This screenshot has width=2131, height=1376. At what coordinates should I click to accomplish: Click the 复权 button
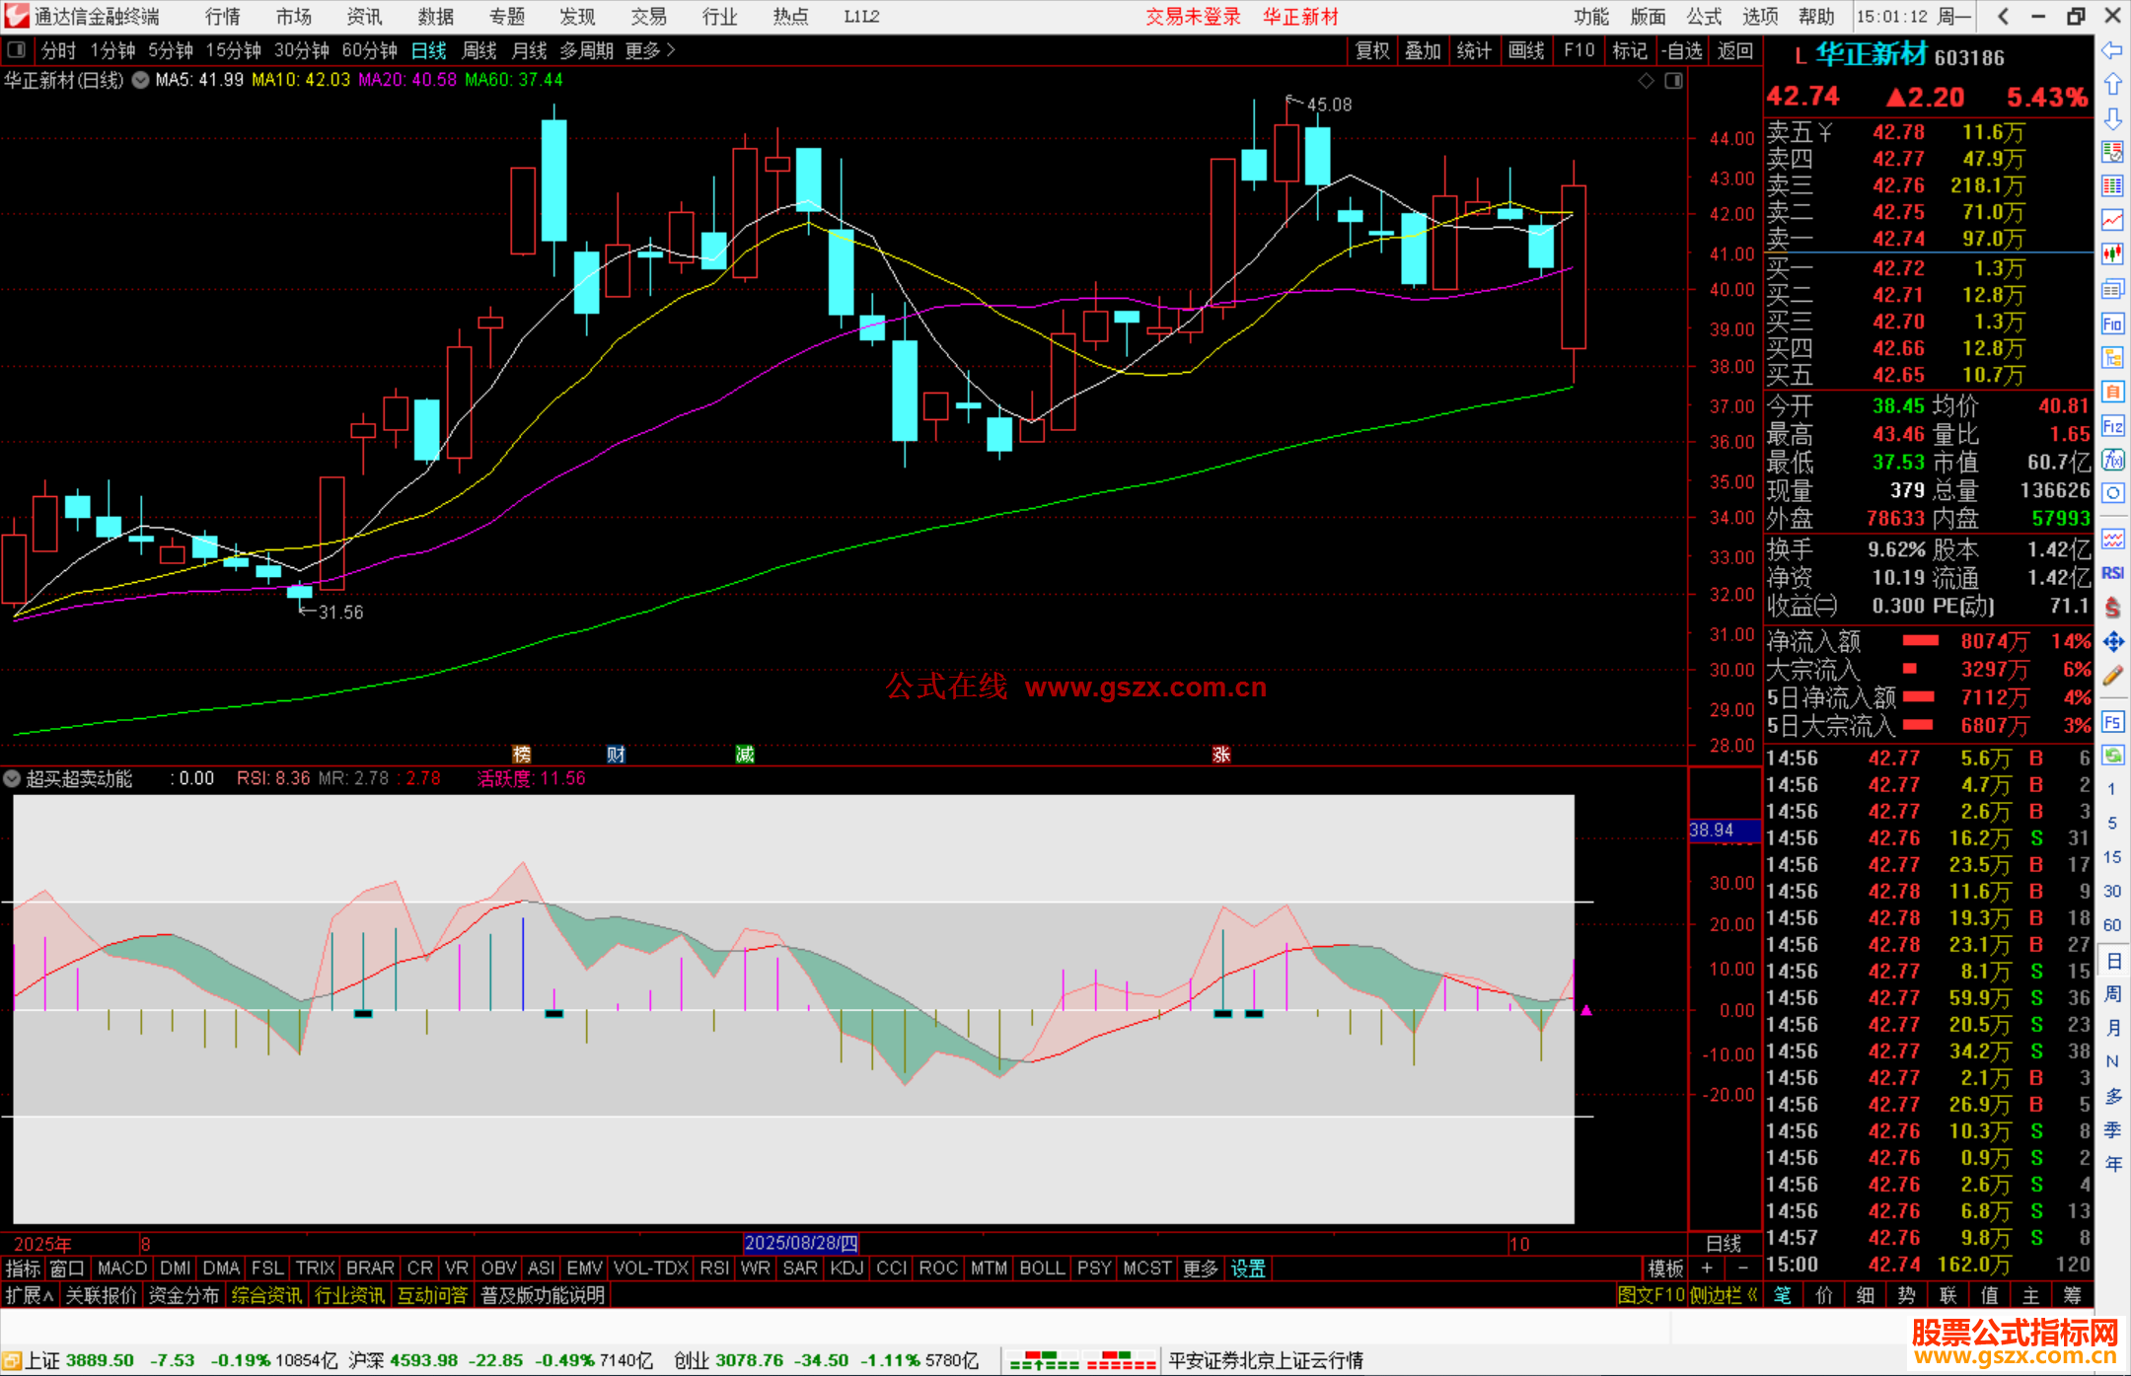click(1371, 49)
